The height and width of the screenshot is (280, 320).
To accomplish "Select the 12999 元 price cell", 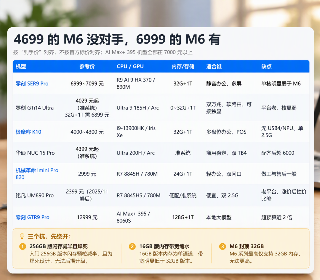I will [x=87, y=217].
